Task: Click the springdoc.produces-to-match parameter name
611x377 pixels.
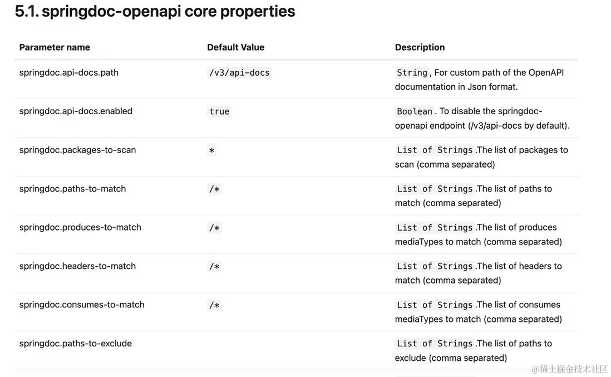Action: tap(80, 227)
